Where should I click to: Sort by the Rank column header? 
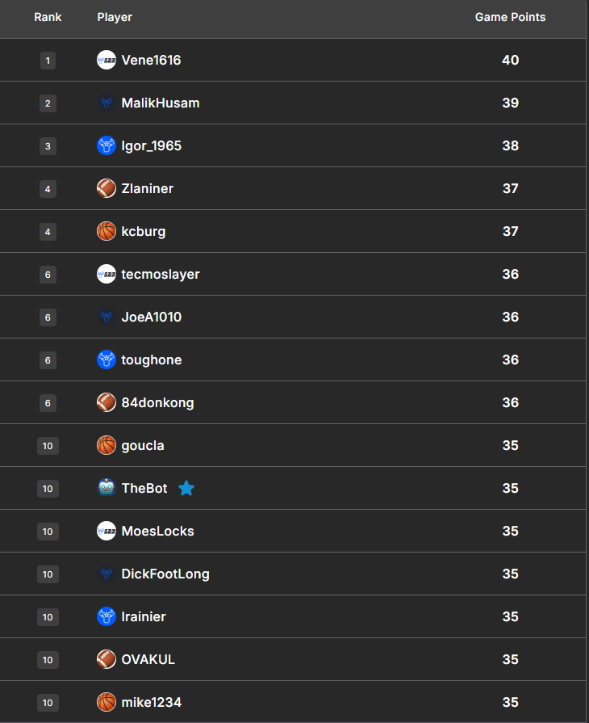48,17
